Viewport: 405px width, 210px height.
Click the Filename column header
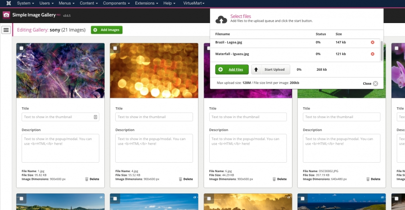coord(222,34)
